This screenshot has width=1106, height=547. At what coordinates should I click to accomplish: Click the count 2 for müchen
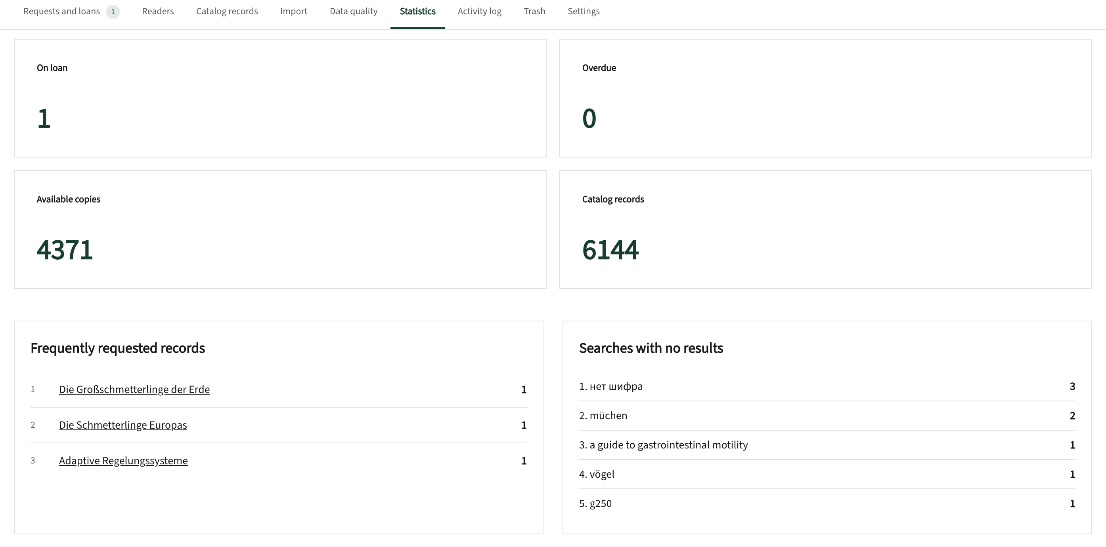tap(1072, 415)
